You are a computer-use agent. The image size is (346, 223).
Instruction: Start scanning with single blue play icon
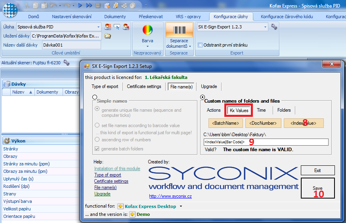80,5
